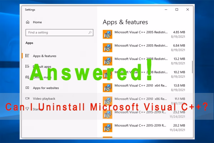Click the apps list vertical scrollbar
This screenshot has width=214, height=143.
[x=192, y=67]
